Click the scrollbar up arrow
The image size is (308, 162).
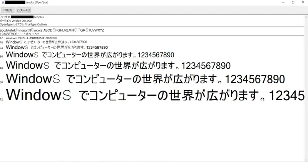pyautogui.click(x=306, y=17)
